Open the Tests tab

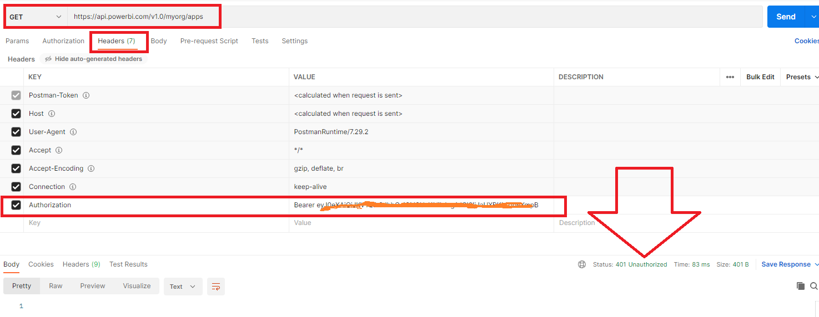tap(260, 41)
